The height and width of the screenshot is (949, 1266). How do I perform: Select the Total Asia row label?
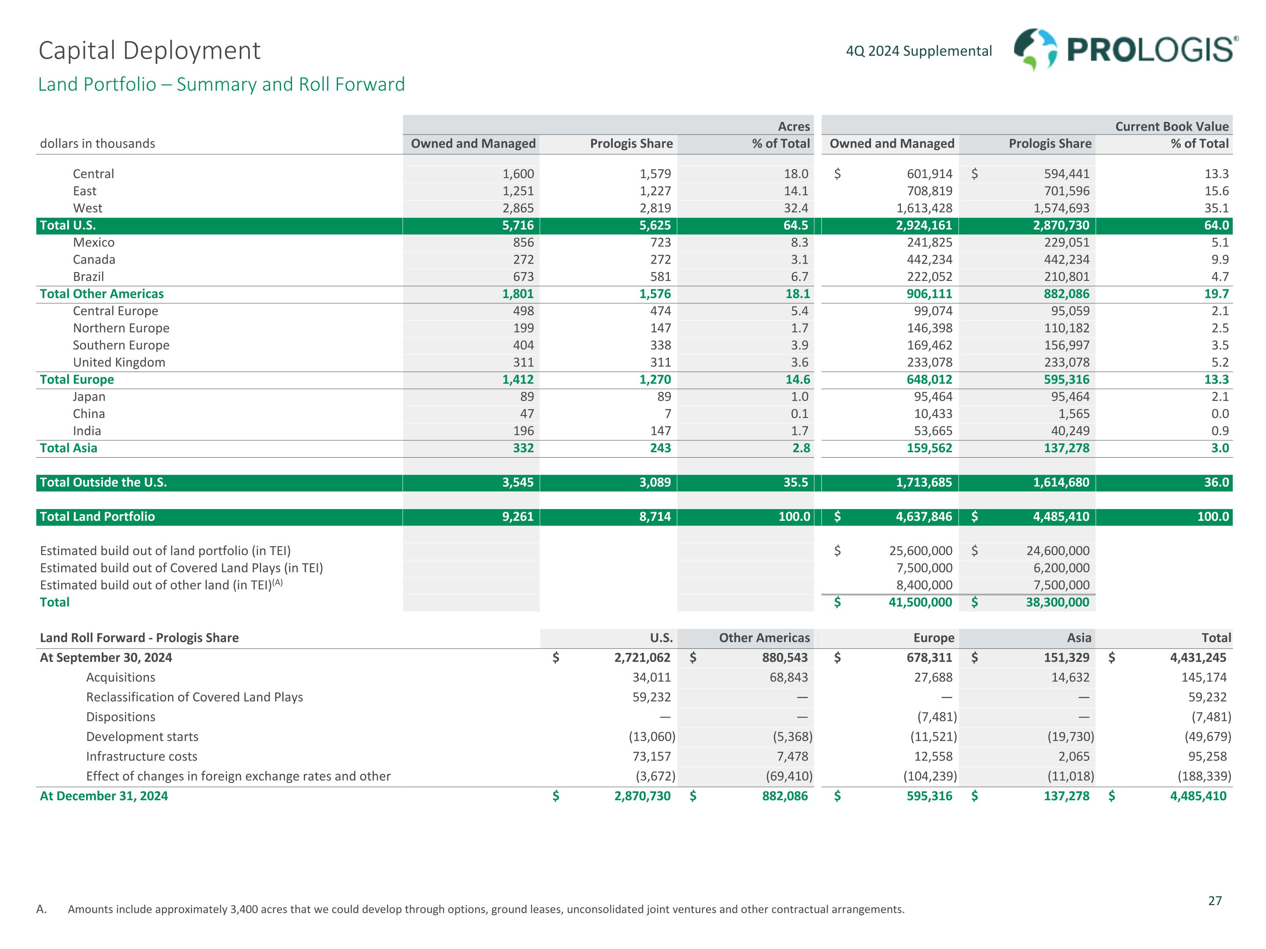(68, 448)
